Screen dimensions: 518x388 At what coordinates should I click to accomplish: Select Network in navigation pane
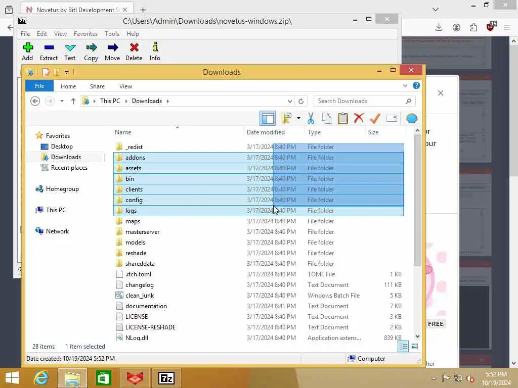pyautogui.click(x=57, y=231)
